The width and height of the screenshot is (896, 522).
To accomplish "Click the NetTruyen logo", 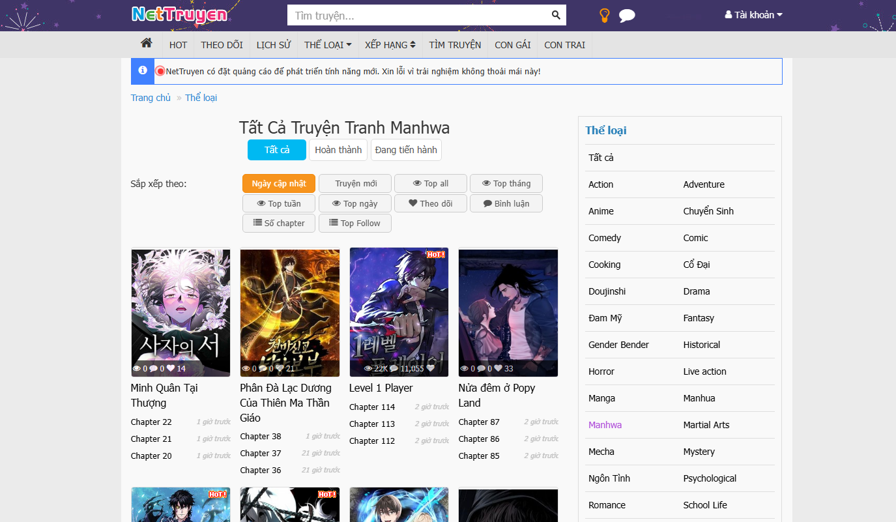I will 179,14.
